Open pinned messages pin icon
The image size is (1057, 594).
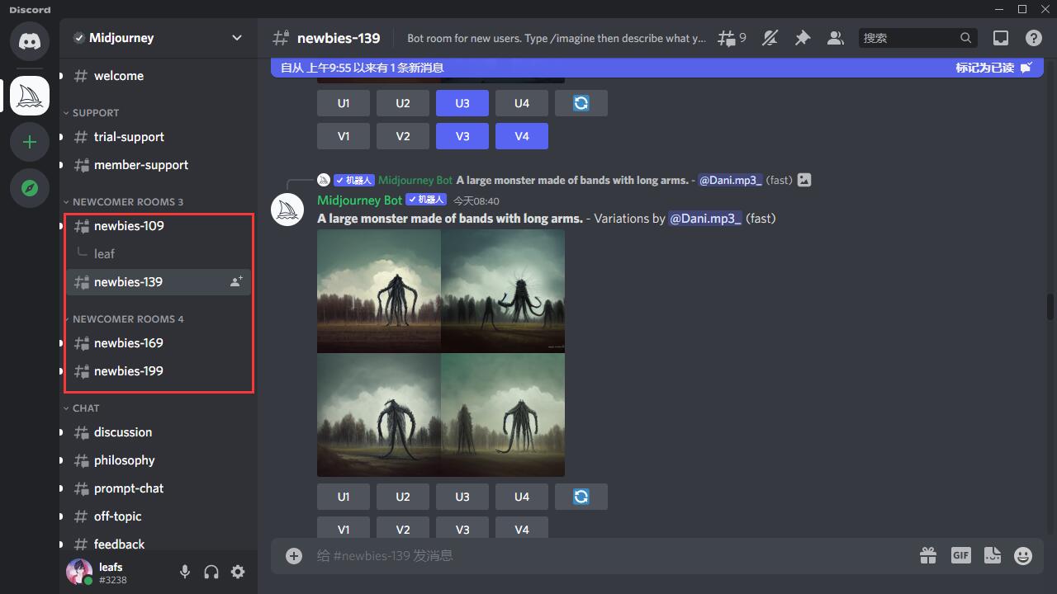(802, 38)
